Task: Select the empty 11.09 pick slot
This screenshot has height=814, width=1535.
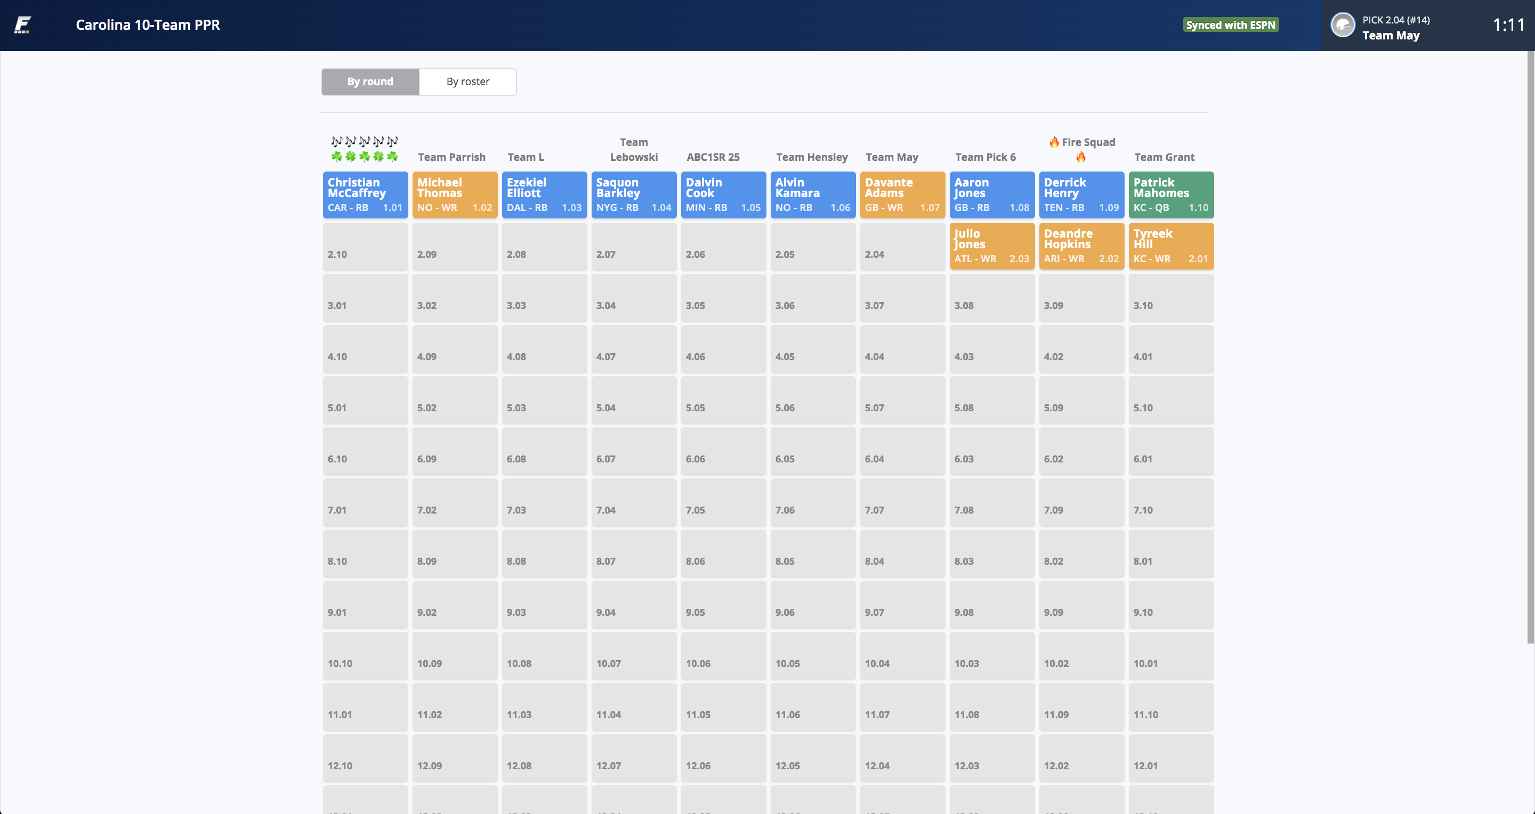Action: coord(1081,707)
